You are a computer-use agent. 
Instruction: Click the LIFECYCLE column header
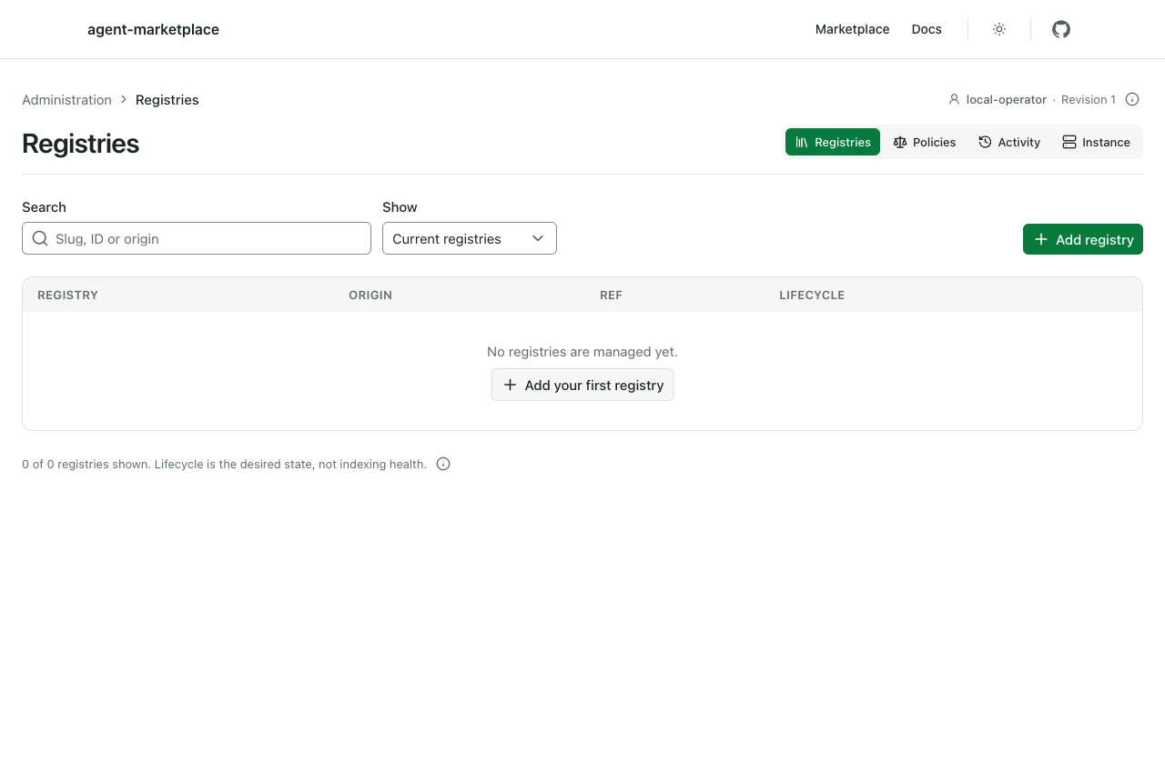pos(812,295)
